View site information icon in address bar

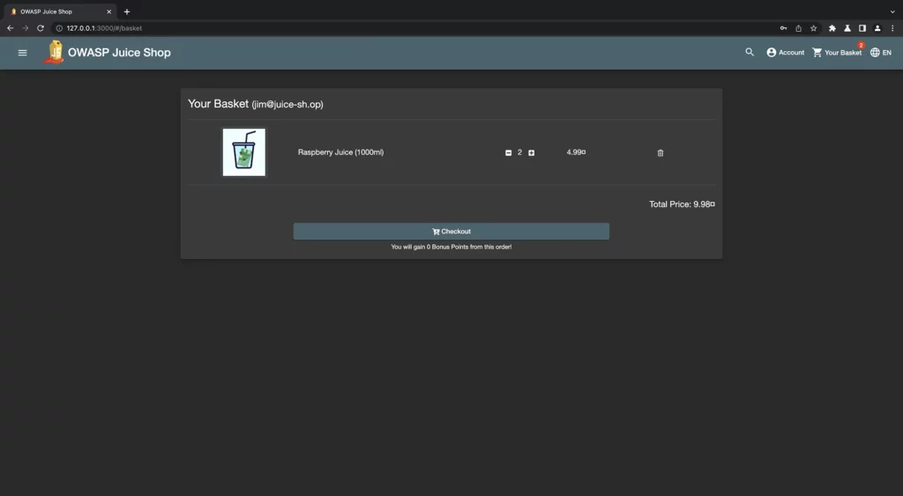(59, 27)
